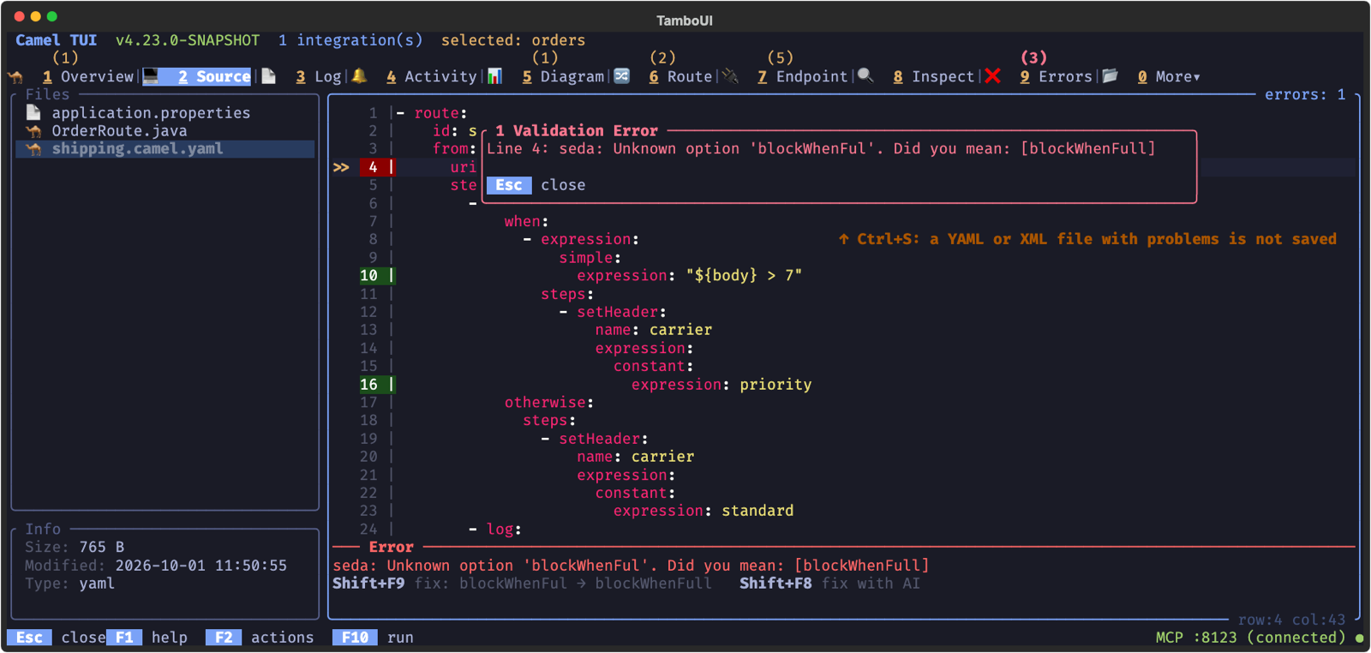Open the Inspect tab
1371x653 pixels.
click(933, 76)
